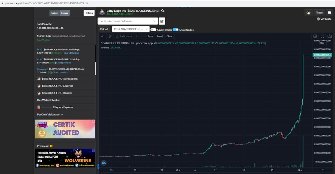Open Holders link for the 1,439.49 BNB holdings
This screenshot has height=174, width=335.
click(75, 53)
